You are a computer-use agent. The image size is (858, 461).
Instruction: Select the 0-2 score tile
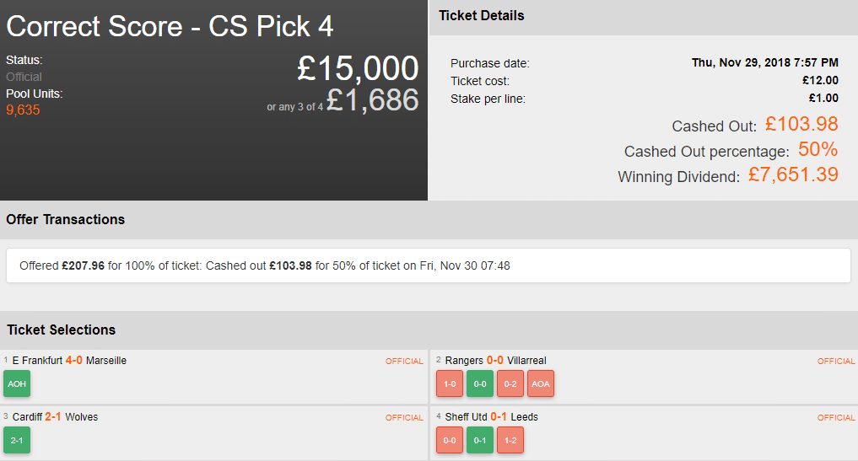510,383
